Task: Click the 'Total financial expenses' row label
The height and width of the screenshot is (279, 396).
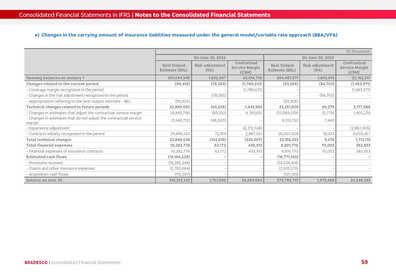Action: (x=49, y=145)
